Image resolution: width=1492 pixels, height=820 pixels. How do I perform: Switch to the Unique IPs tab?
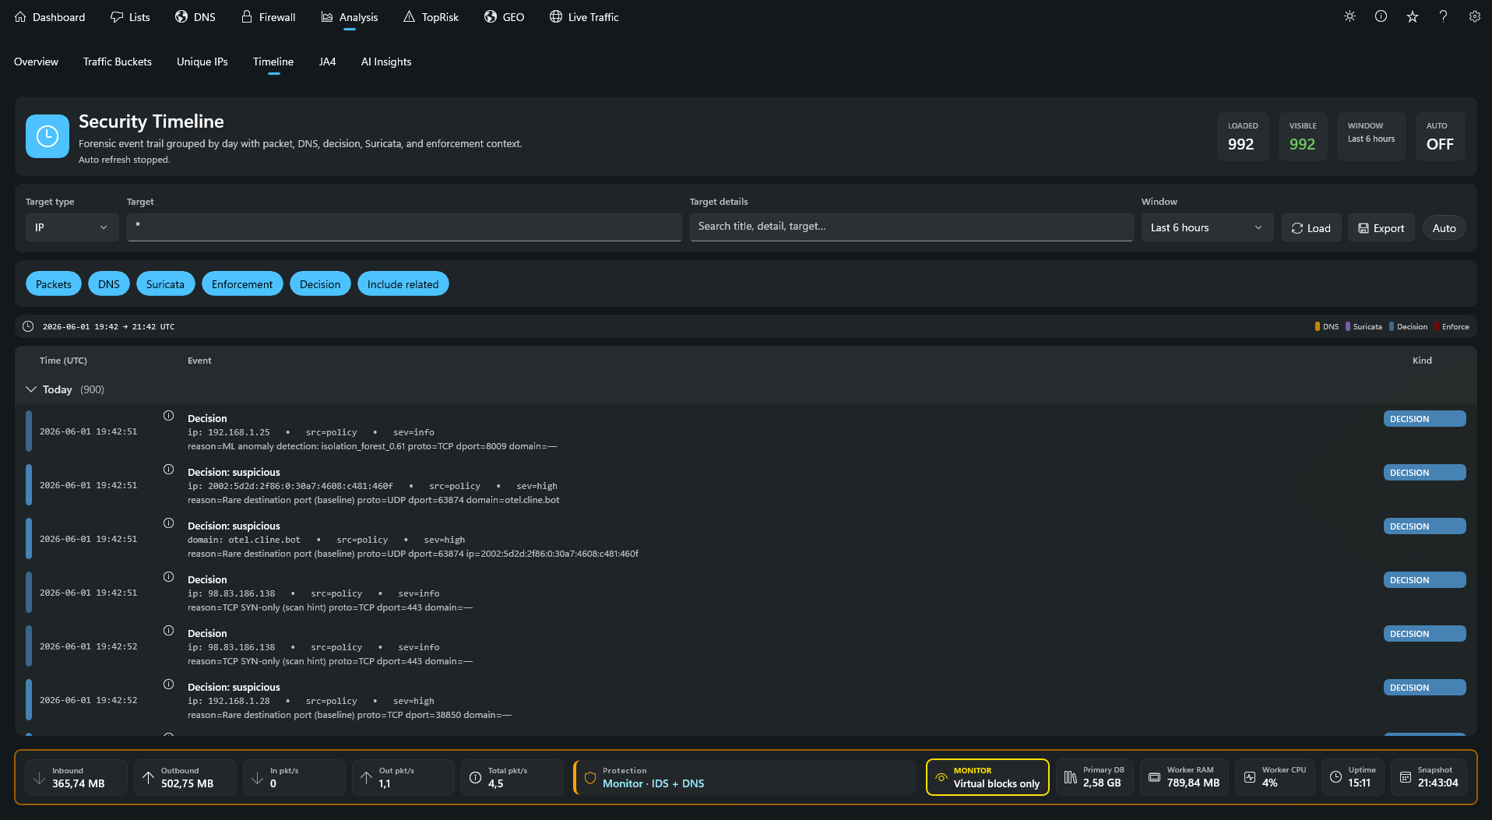(202, 62)
